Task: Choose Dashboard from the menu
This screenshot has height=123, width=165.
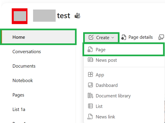Action: (x=124, y=85)
